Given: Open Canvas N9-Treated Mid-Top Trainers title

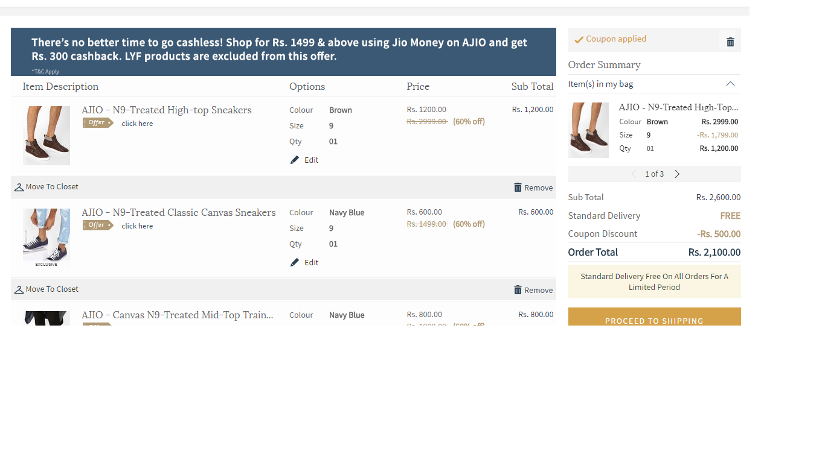Looking at the screenshot, I should pyautogui.click(x=178, y=315).
